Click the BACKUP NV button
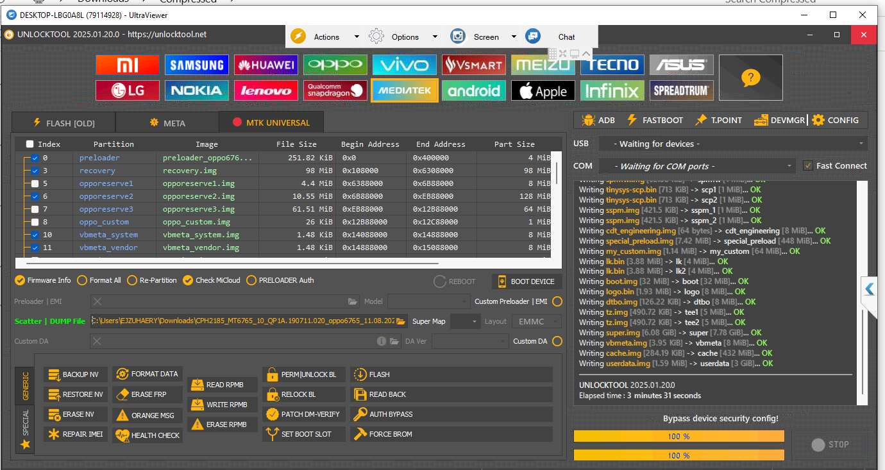 pos(76,374)
